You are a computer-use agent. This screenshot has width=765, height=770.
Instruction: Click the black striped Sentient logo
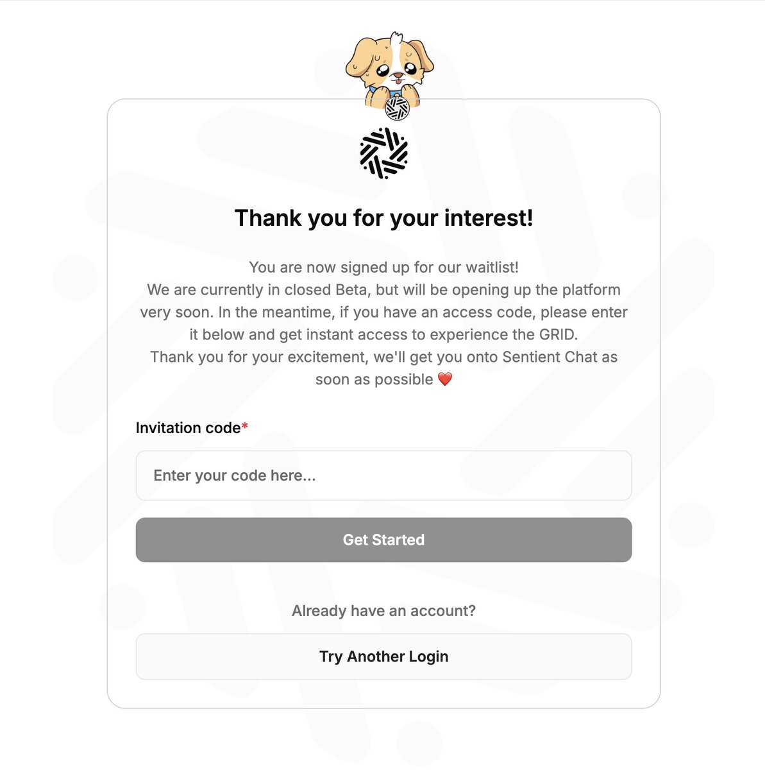(x=383, y=153)
